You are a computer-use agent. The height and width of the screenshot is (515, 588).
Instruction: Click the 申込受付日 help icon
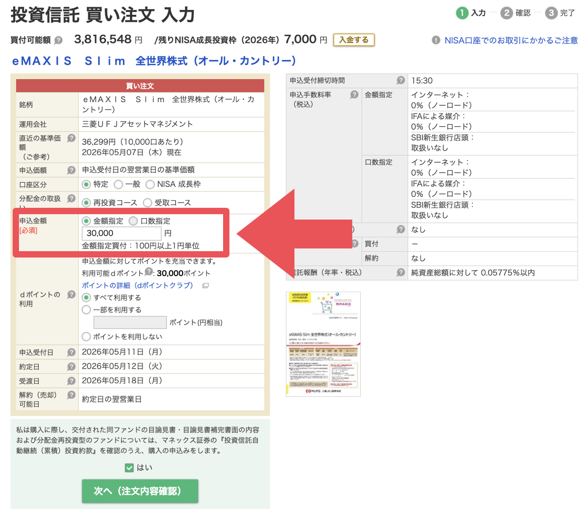(x=71, y=352)
